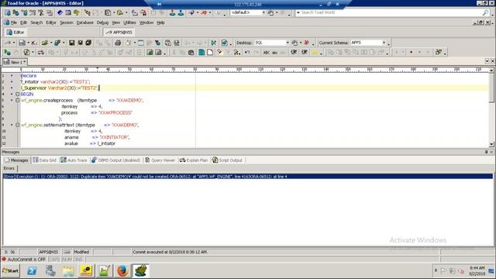Click the Rollback icon in main toolbar
496x279 pixels.
181,12
